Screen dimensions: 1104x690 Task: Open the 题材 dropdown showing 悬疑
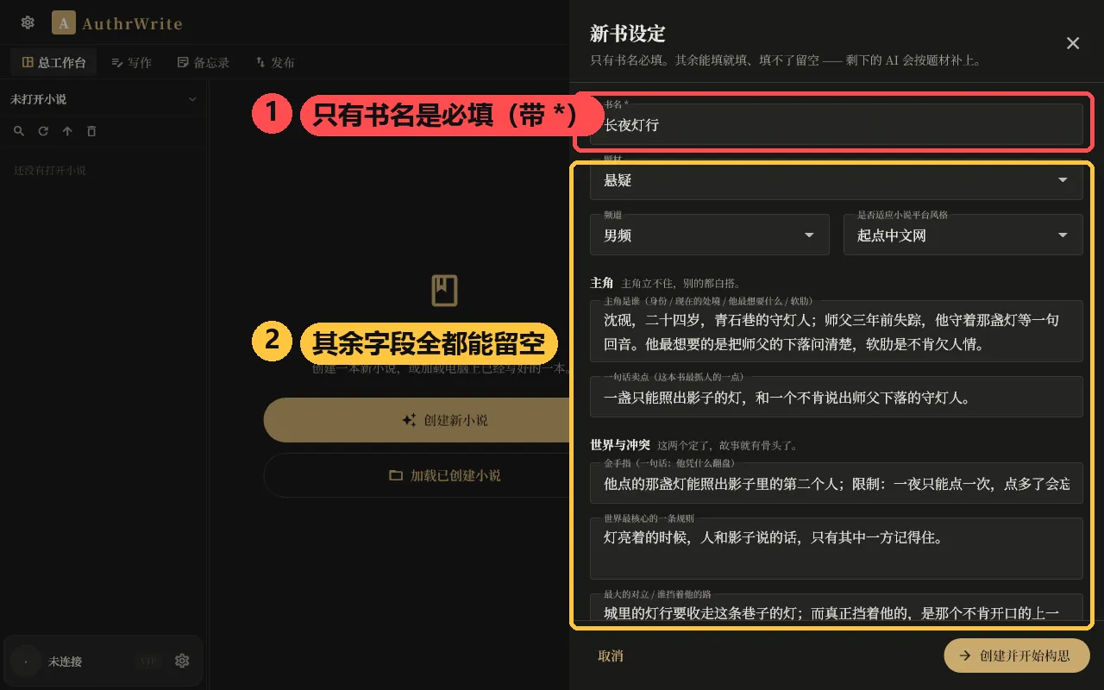tap(836, 179)
